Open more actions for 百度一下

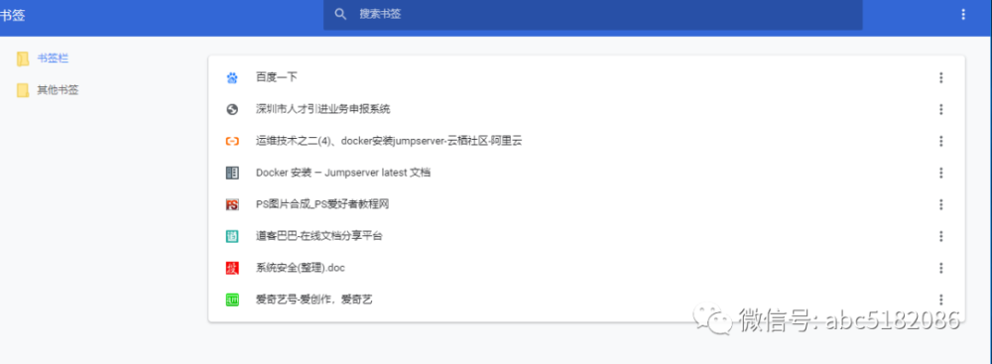pyautogui.click(x=940, y=78)
